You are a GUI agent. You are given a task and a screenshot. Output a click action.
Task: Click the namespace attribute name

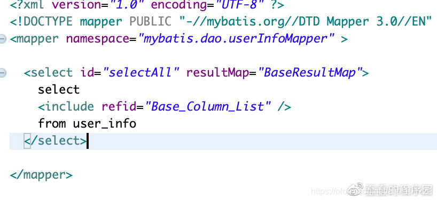tap(98, 39)
